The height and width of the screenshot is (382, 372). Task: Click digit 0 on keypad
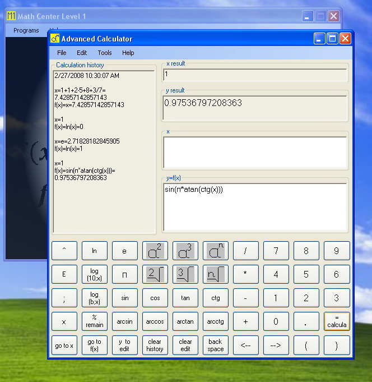point(276,321)
